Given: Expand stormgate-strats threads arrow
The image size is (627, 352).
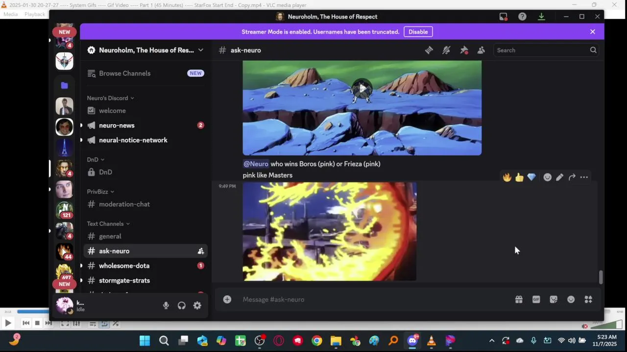Looking at the screenshot, I should (x=81, y=281).
